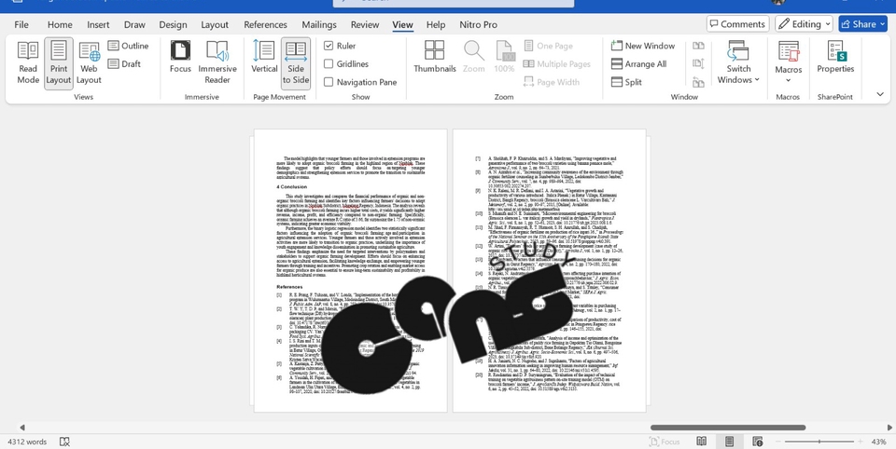Open the References tab

(265, 24)
